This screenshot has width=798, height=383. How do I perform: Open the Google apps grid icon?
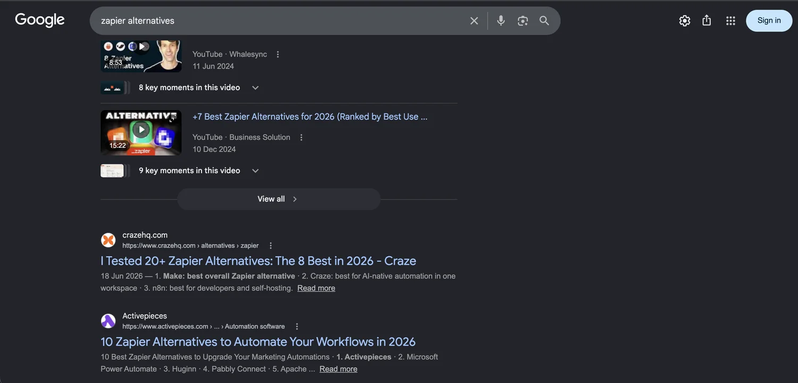click(x=730, y=21)
